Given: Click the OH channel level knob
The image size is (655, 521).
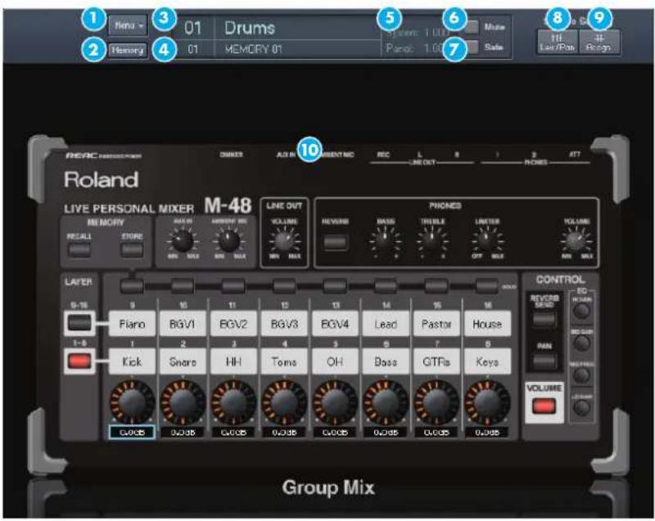Looking at the screenshot, I should pos(335,402).
